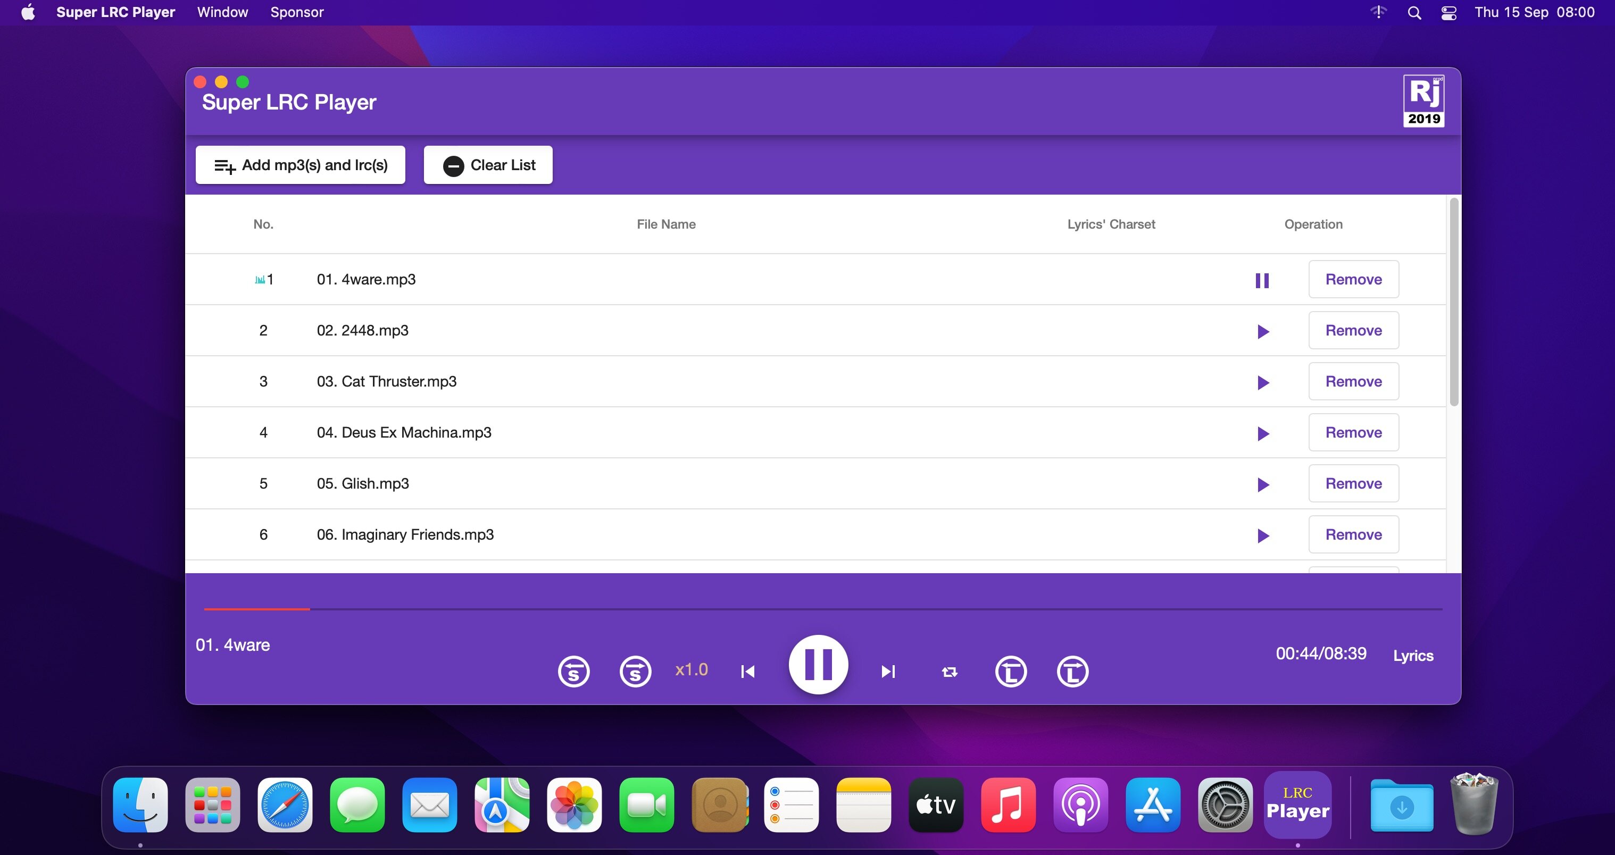
Task: Open Control Center in menu bar
Action: [x=1448, y=13]
